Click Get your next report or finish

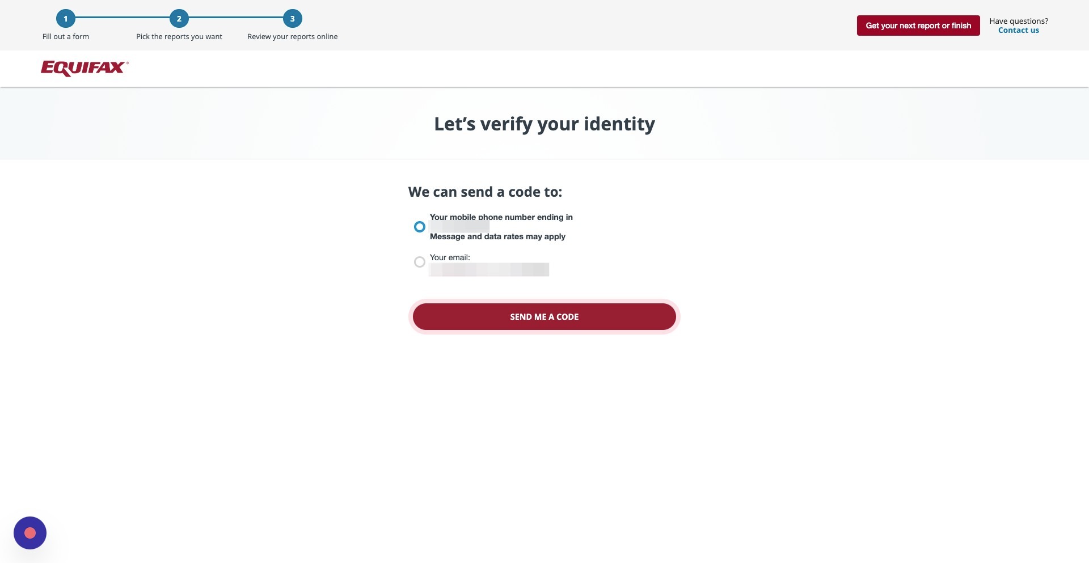[918, 26]
